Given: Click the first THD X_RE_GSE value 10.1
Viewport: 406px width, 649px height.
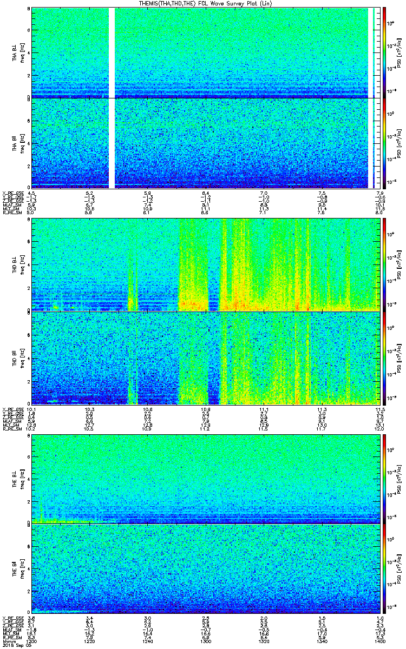Looking at the screenshot, I should pos(31,409).
